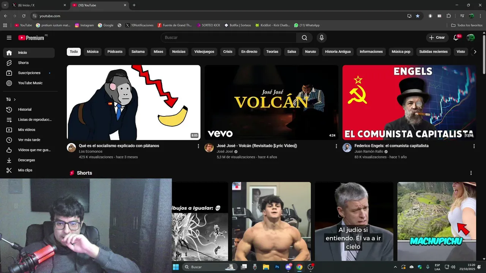This screenshot has width=486, height=273.
Task: Open the shirtless gym short
Action: pos(271,221)
